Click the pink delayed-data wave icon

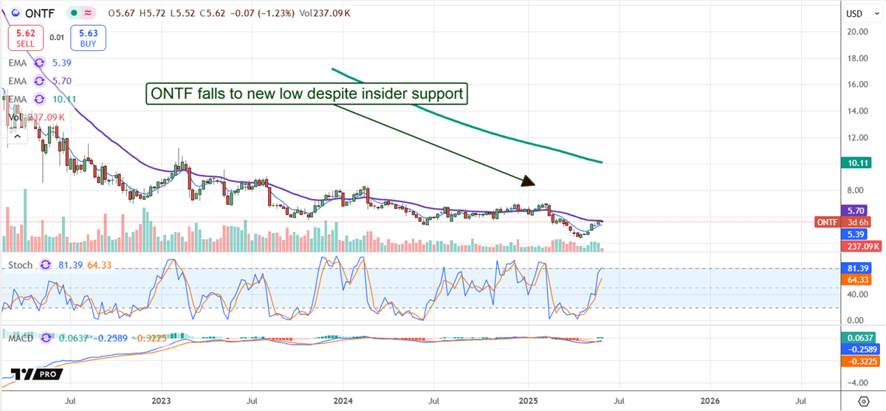tap(89, 13)
